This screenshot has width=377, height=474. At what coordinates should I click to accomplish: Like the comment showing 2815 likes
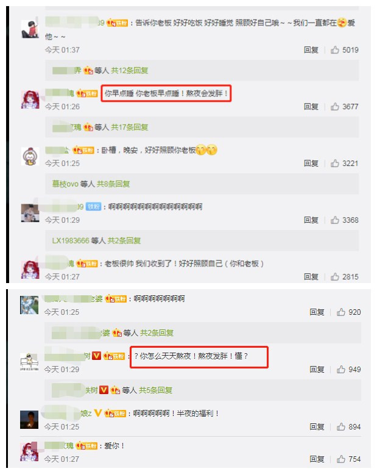tap(335, 276)
